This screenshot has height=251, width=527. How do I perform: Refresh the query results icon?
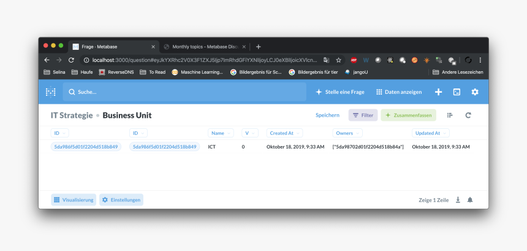468,115
